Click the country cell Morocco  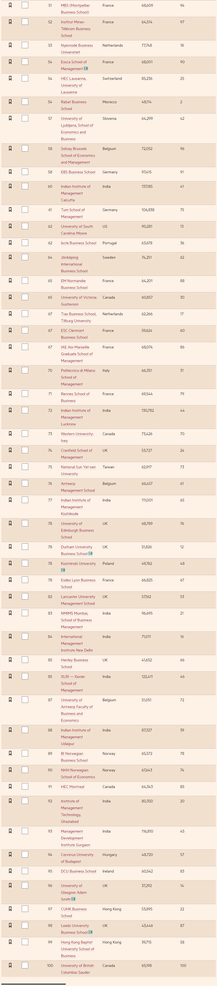(110, 102)
